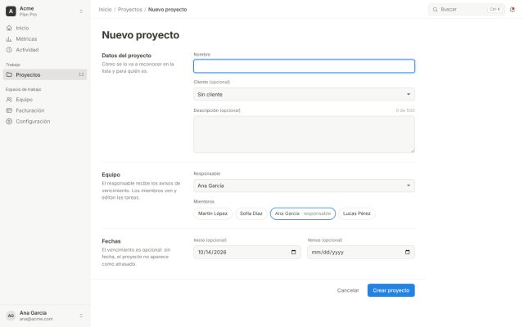Toggle member chip Lucas Pérez
Screen dimensions: 524x327
[357, 213]
